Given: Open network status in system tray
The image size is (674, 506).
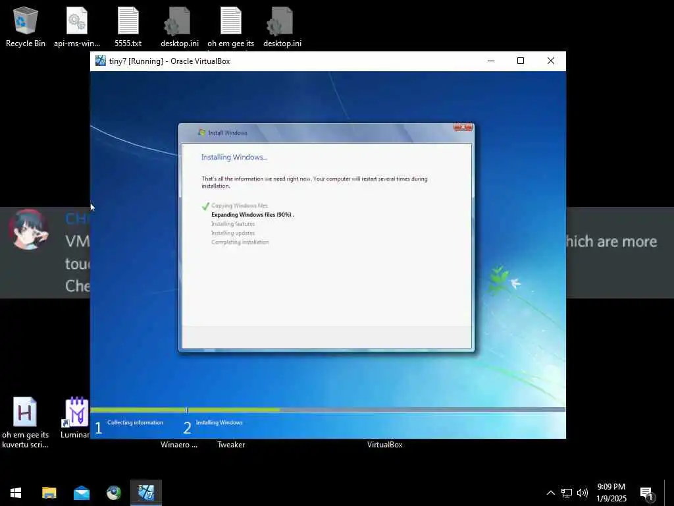Looking at the screenshot, I should pos(567,493).
